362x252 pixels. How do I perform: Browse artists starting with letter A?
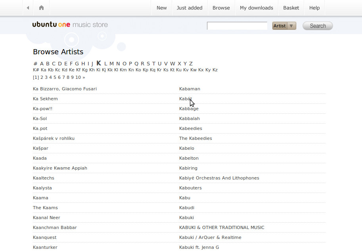point(42,64)
